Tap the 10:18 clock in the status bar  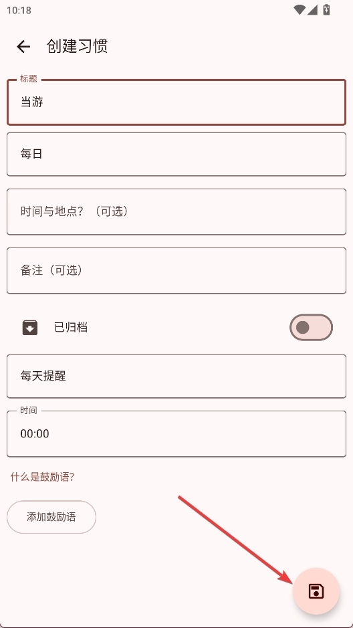(19, 11)
